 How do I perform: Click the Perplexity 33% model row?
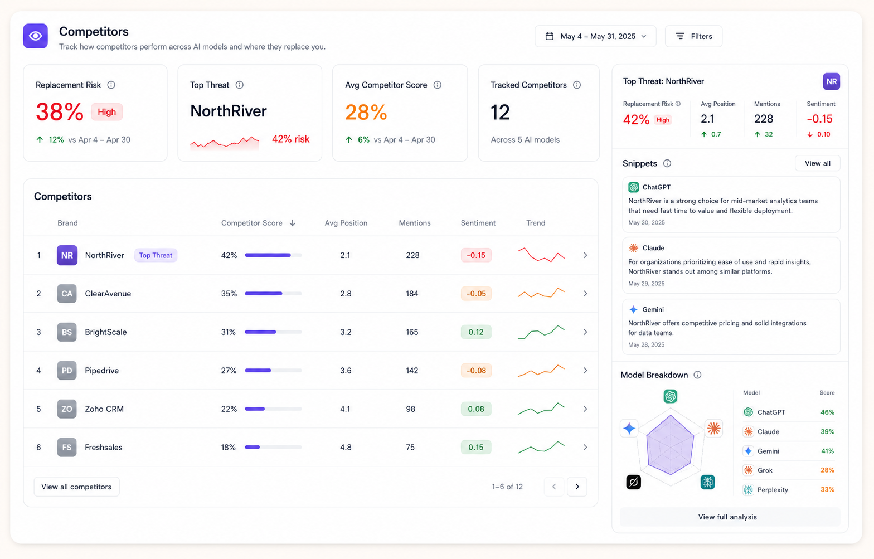(789, 490)
